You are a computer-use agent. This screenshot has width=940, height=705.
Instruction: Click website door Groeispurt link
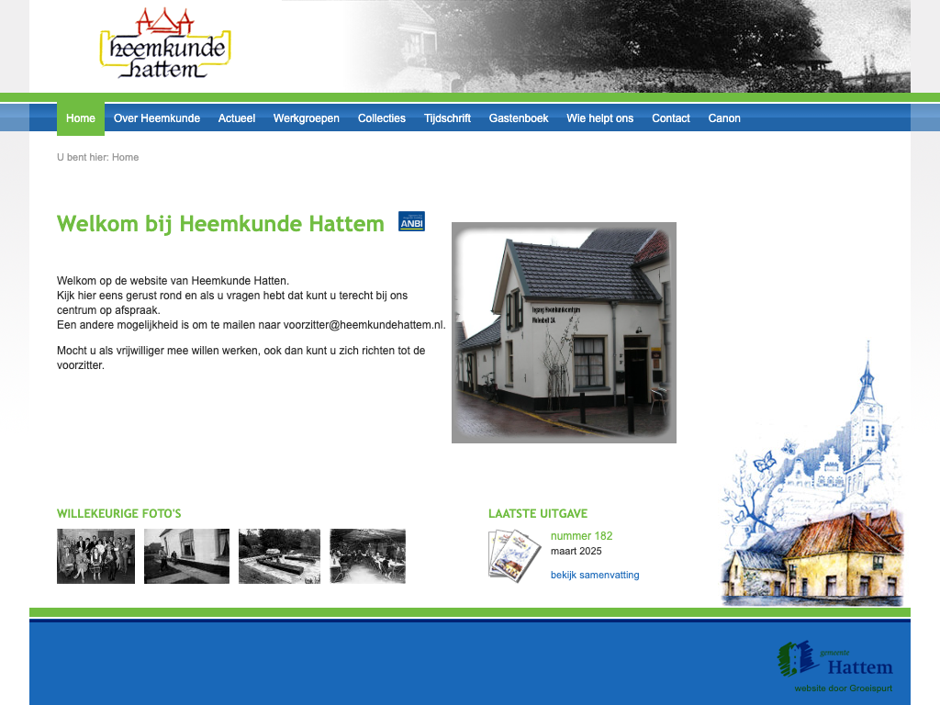point(843,688)
